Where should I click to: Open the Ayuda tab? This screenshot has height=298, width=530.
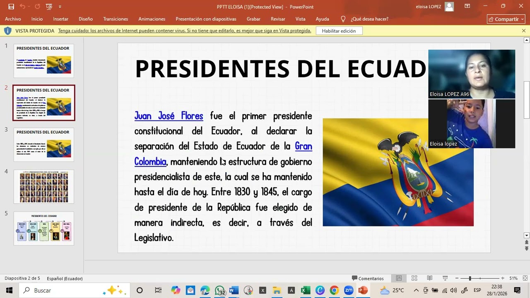point(322,19)
